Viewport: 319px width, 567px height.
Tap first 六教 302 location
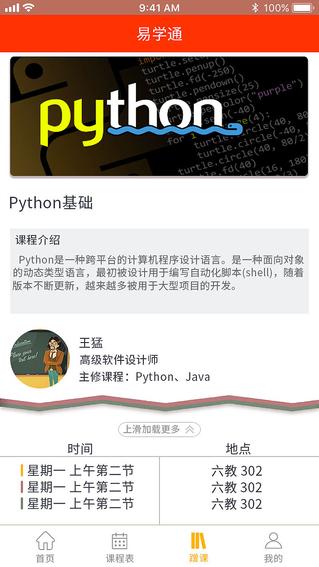[237, 471]
